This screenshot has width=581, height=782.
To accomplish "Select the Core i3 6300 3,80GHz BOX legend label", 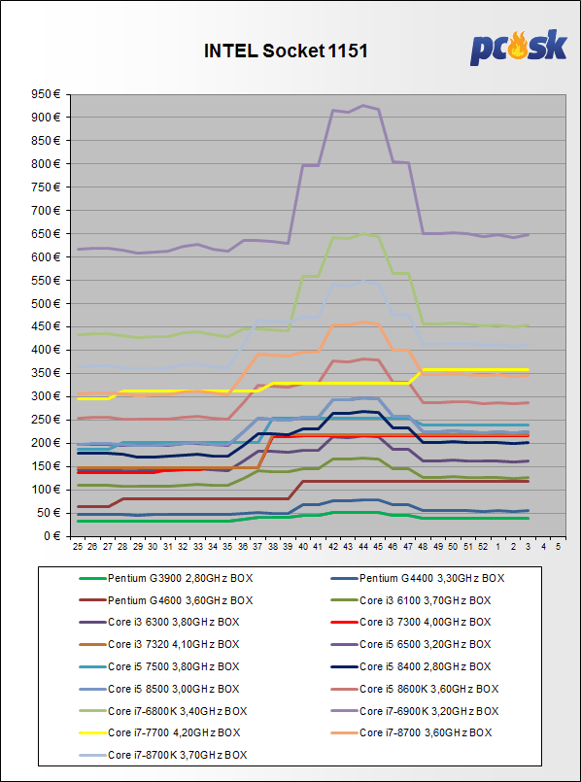I will (174, 622).
